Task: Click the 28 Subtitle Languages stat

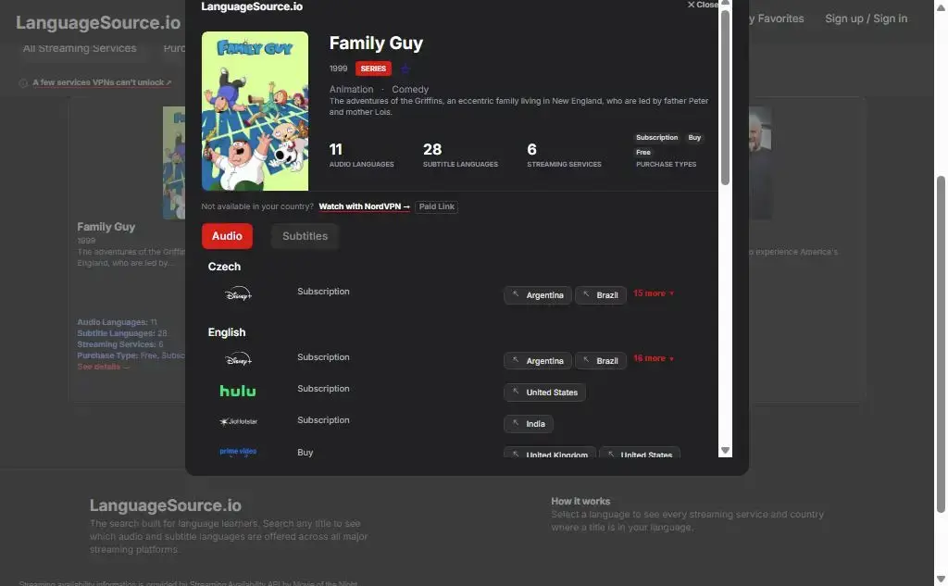Action: pos(460,155)
